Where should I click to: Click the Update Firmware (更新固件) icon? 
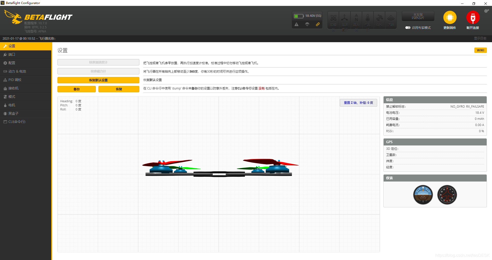pyautogui.click(x=450, y=18)
